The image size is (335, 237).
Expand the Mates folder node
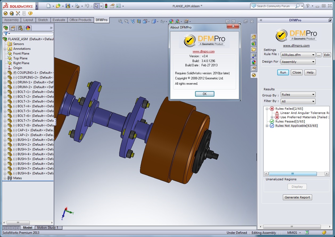coord(5,178)
